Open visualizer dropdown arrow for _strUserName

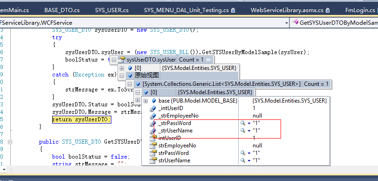click(249, 131)
